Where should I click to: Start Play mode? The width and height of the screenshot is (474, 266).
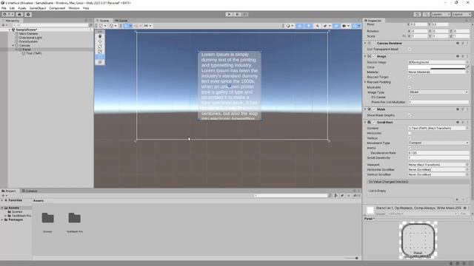(229, 14)
